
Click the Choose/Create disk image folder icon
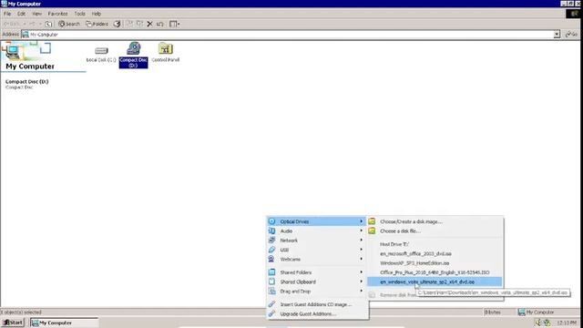pos(372,221)
